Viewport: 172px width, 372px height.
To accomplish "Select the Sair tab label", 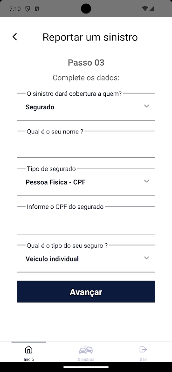I will (144, 359).
